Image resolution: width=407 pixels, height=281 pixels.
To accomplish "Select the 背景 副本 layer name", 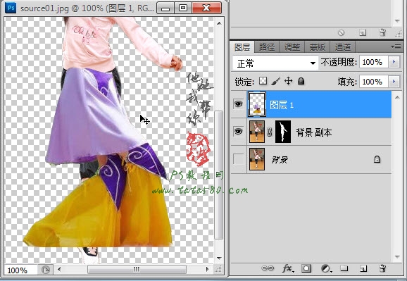I will coord(314,132).
